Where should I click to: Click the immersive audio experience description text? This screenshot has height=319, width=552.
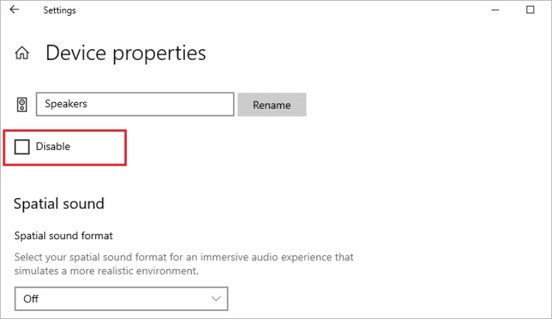[184, 257]
